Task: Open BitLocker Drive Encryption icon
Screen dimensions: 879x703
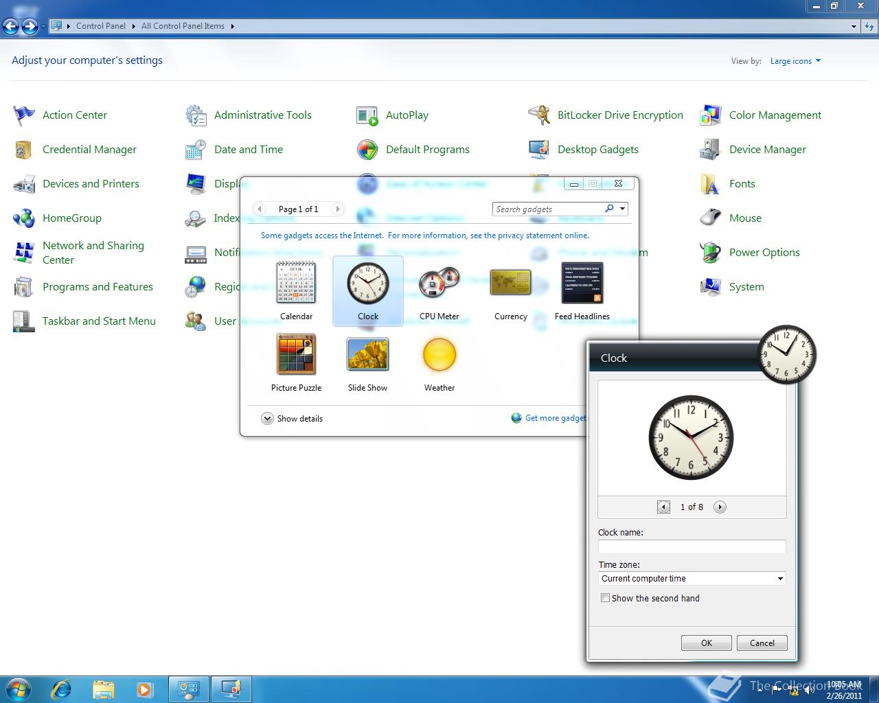Action: [x=539, y=115]
